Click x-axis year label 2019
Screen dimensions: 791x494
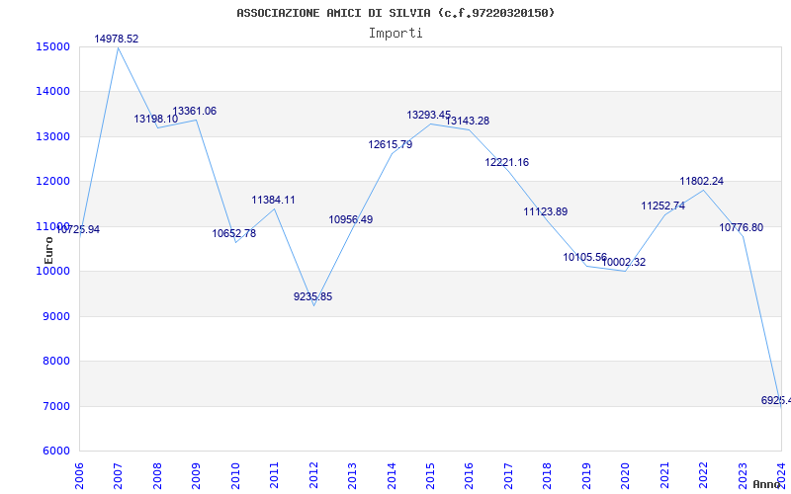pyautogui.click(x=586, y=476)
